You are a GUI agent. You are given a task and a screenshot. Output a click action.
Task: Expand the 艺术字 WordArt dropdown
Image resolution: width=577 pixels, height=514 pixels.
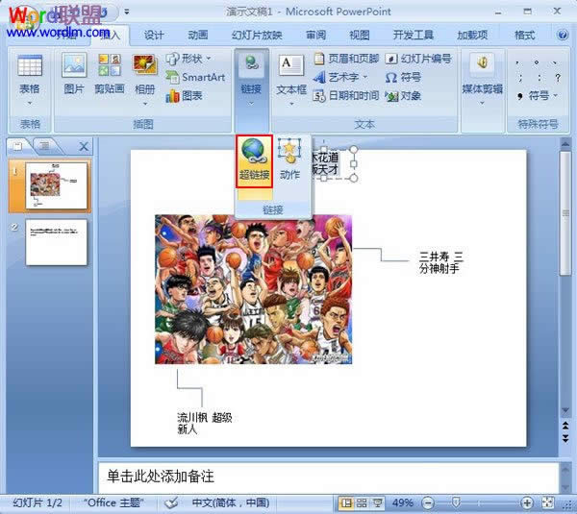tap(365, 77)
